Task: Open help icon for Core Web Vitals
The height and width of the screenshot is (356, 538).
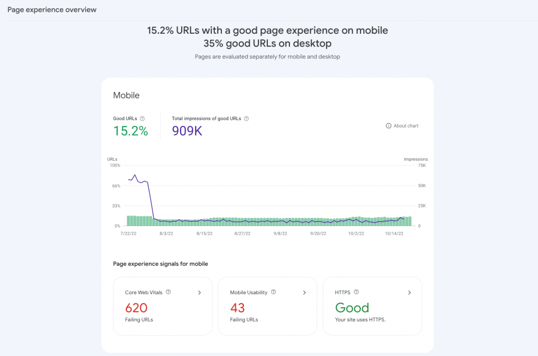Action: tap(168, 292)
